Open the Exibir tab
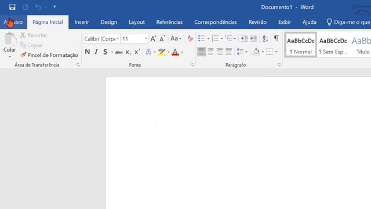The width and height of the screenshot is (371, 209). [285, 22]
